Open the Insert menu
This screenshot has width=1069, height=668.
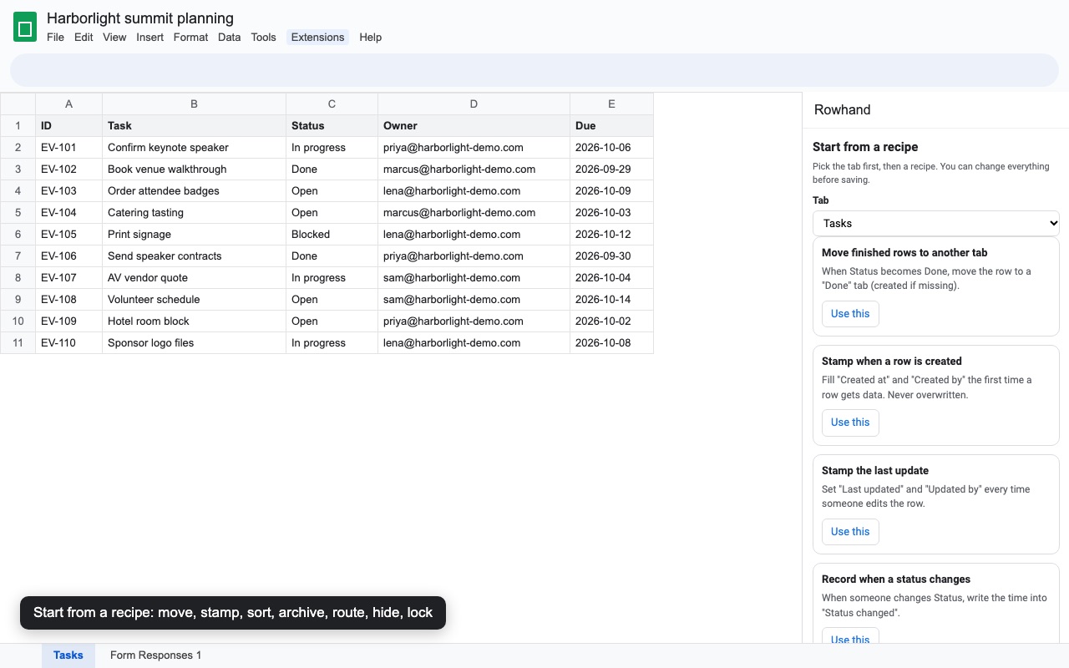150,37
